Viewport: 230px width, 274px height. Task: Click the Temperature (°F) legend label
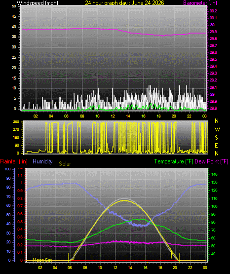click(x=174, y=161)
